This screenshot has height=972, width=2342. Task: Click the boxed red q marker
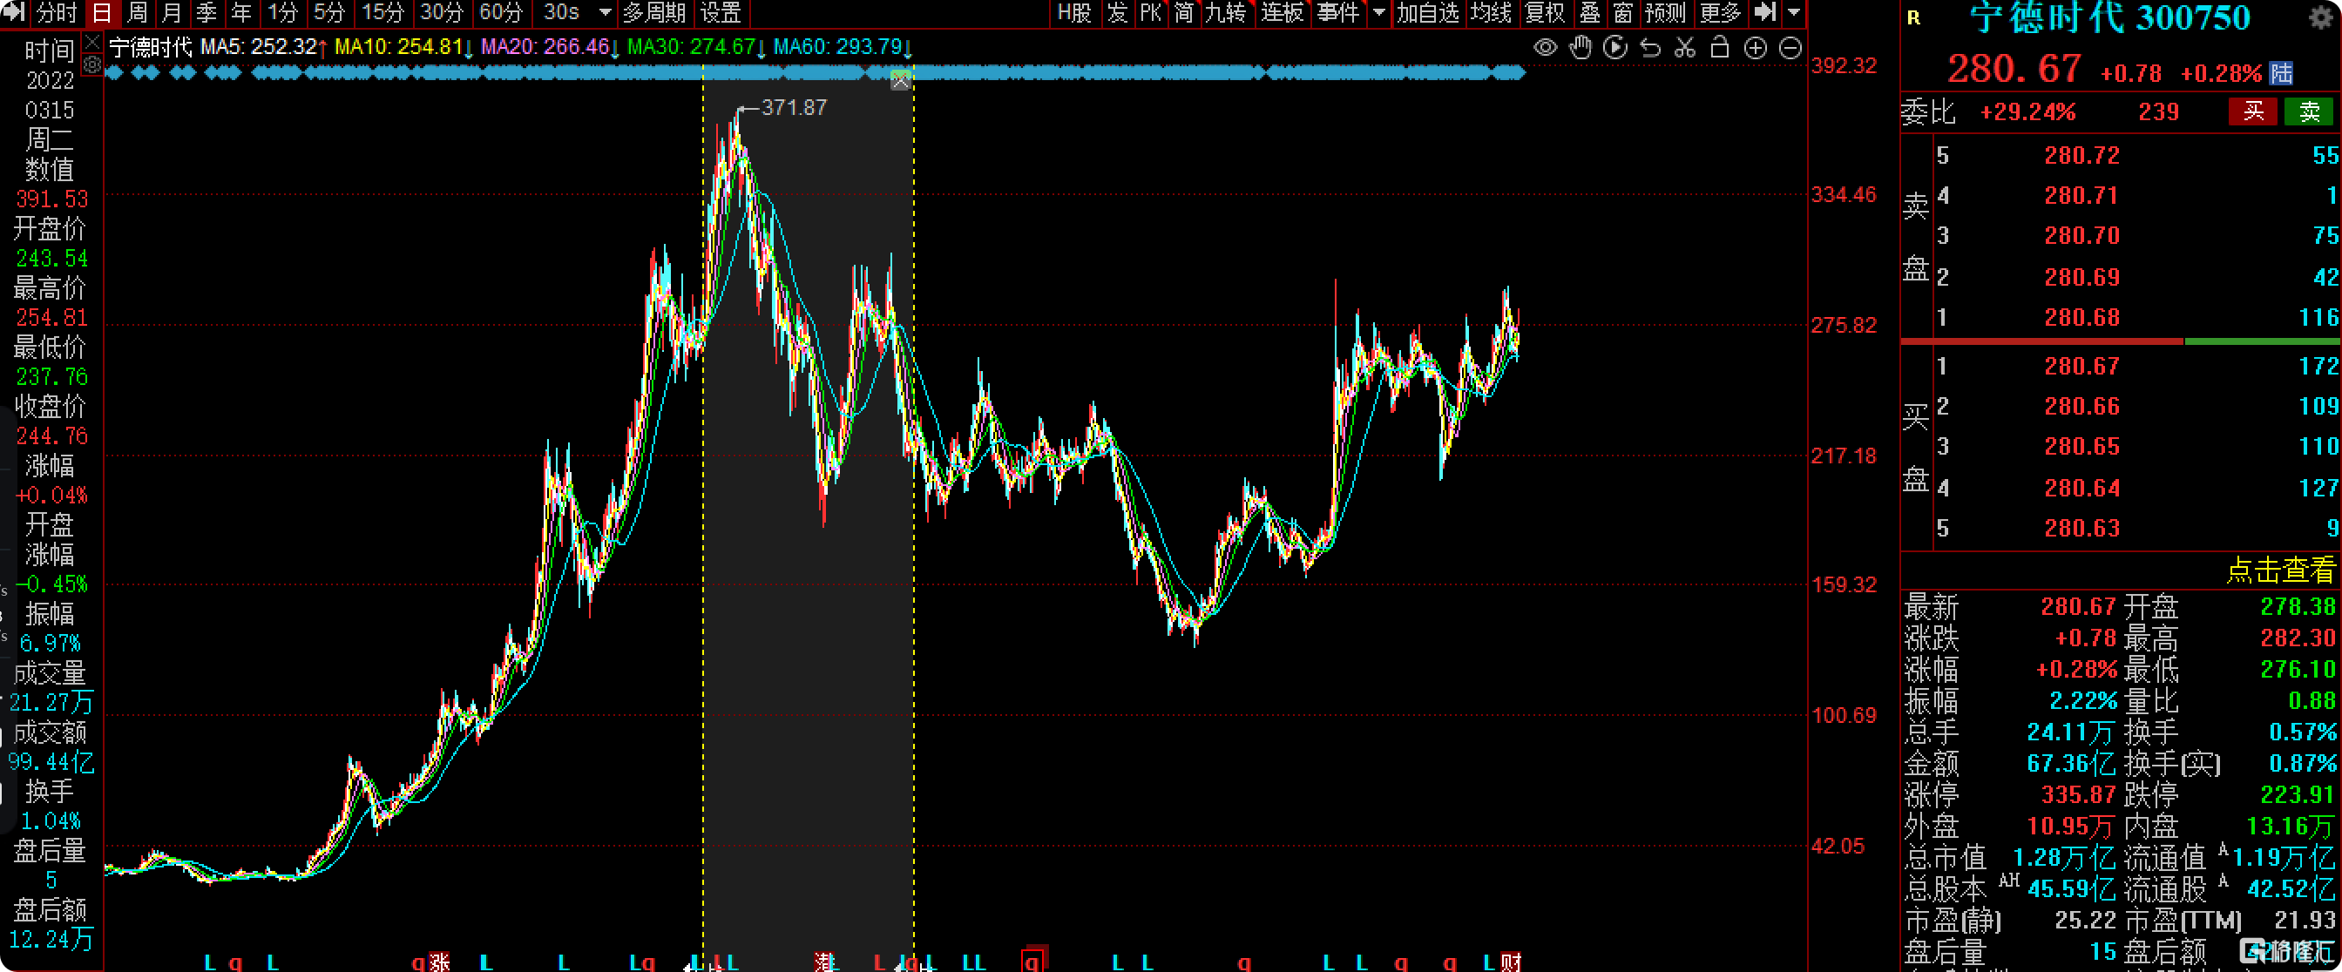(x=1032, y=959)
